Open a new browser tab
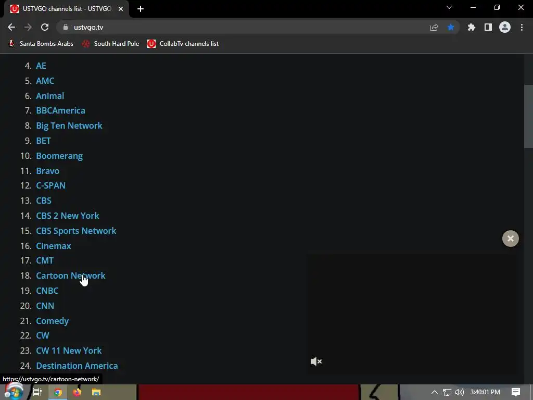Image resolution: width=533 pixels, height=400 pixels. tap(141, 9)
